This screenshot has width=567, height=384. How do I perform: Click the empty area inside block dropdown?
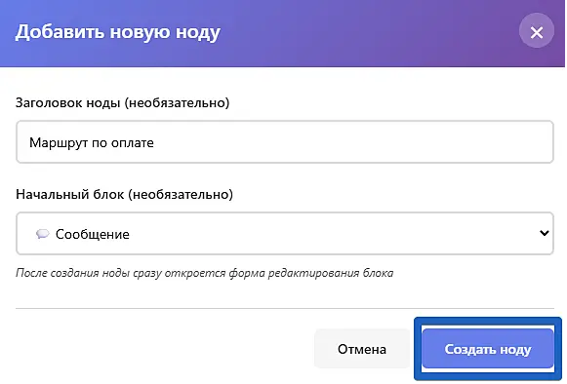333,234
